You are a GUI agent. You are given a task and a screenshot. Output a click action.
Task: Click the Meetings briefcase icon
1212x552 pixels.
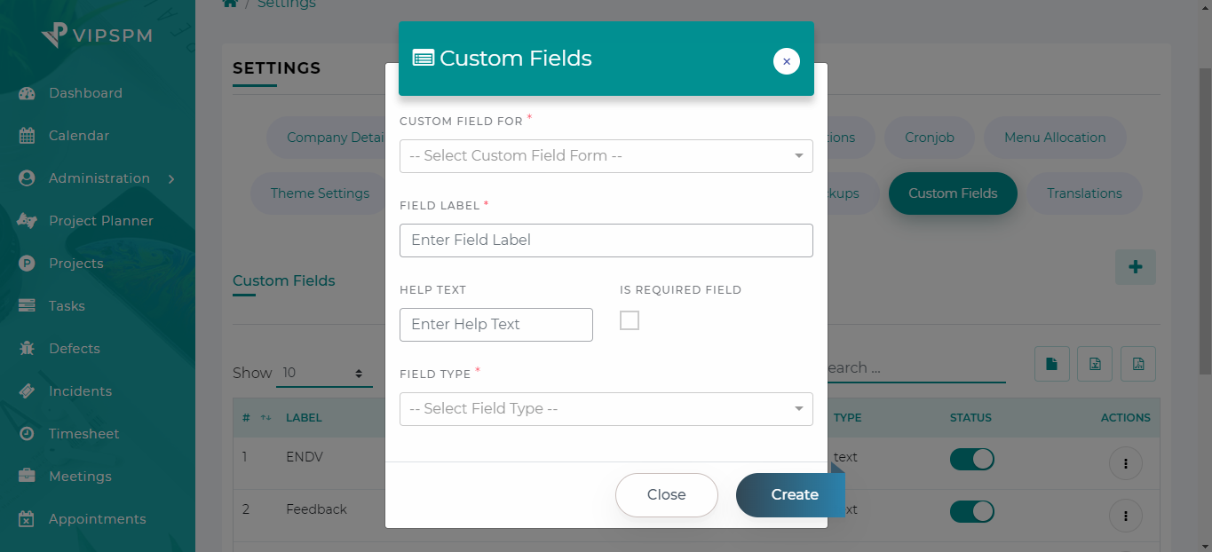[27, 477]
